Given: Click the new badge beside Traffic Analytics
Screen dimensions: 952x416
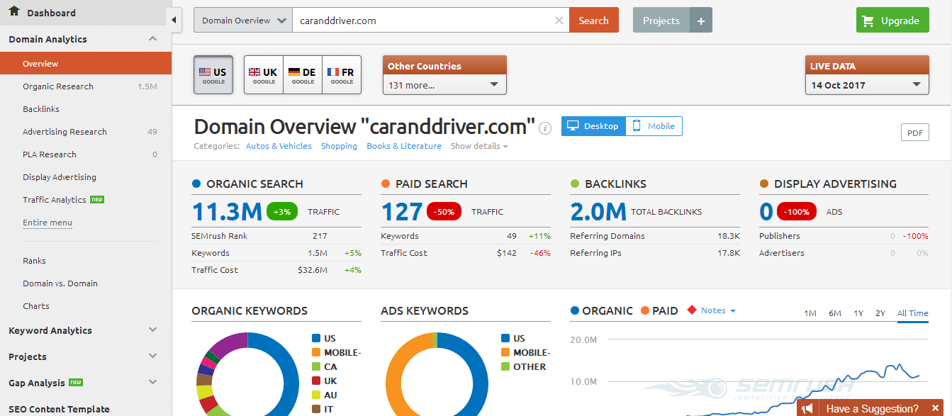Looking at the screenshot, I should 97,200.
